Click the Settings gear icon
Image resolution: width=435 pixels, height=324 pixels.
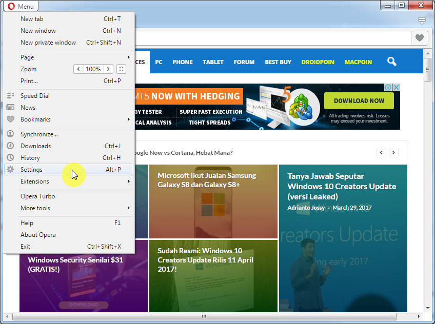(x=10, y=169)
